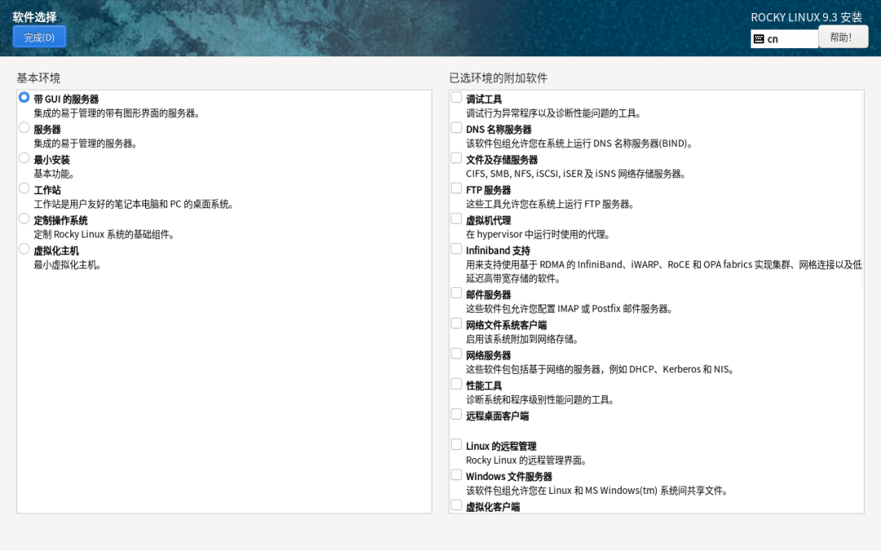Screen dimensions: 881x551
Task: Open the 帮助! help button
Action: [x=843, y=37]
